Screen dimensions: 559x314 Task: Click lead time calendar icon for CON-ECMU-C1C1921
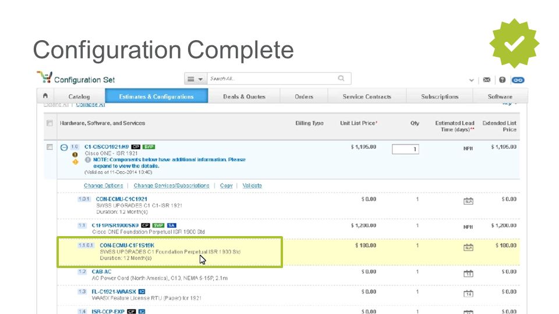(468, 201)
